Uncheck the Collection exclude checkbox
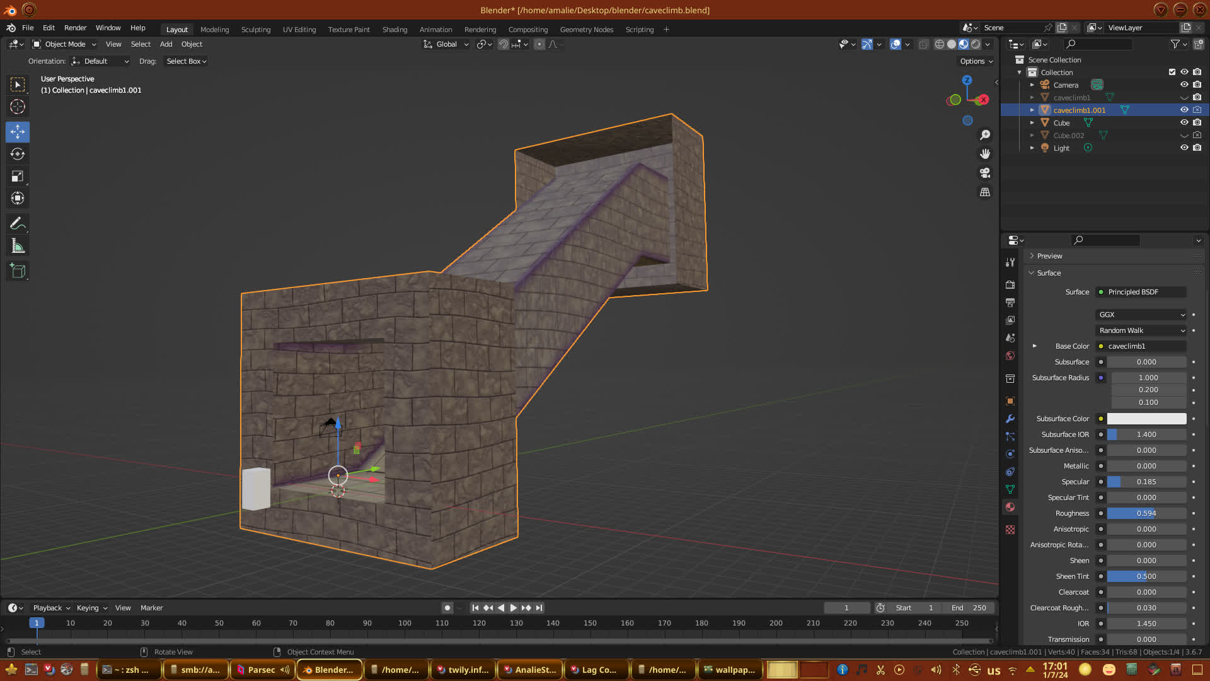Screen dimensions: 1210x681 (1172, 73)
